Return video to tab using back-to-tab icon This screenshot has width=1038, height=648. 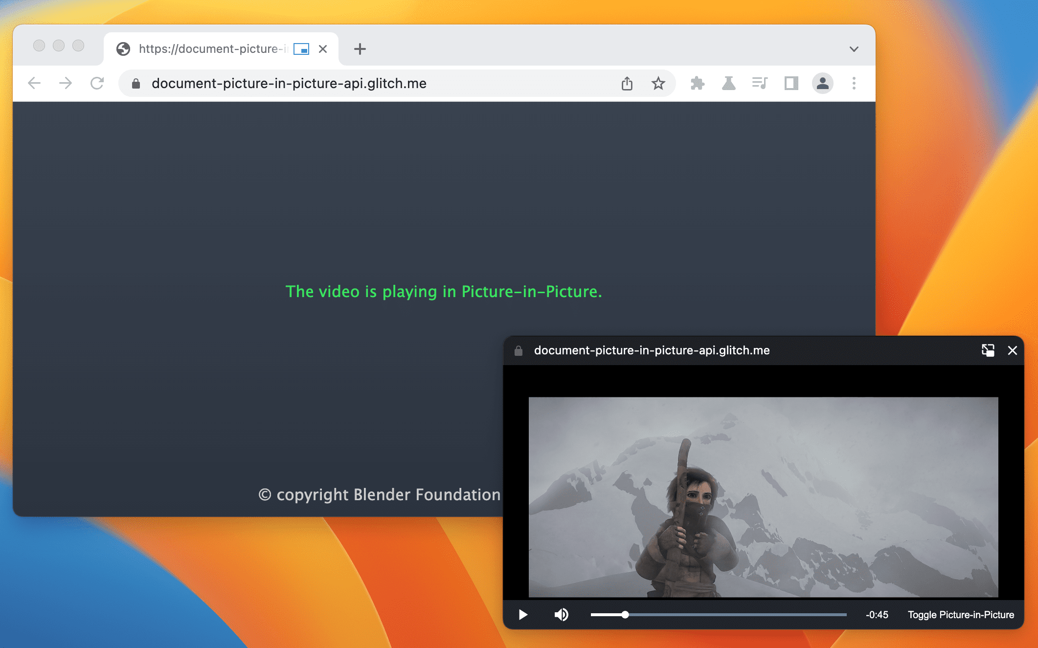tap(988, 350)
